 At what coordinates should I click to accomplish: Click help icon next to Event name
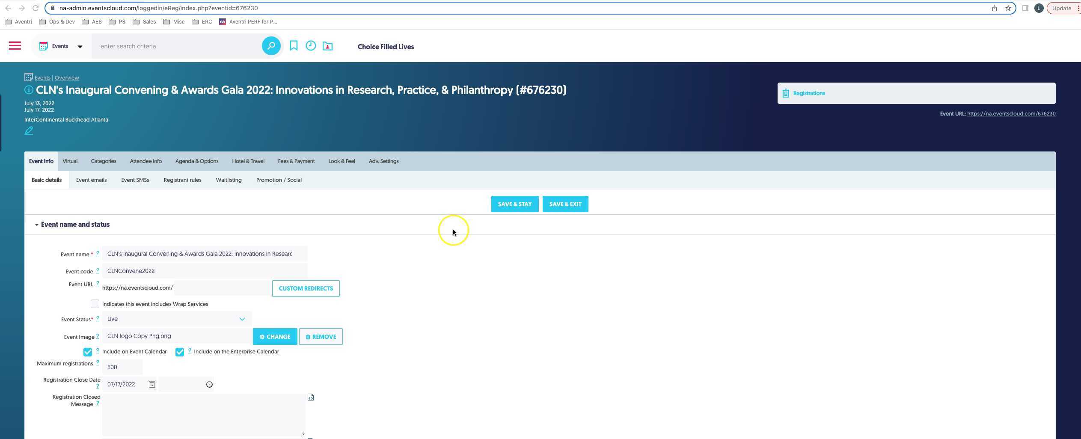tap(98, 253)
